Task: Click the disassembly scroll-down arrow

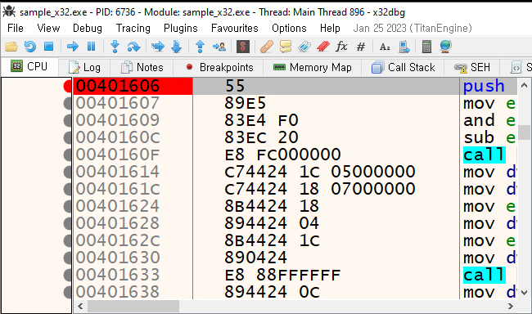Action: tap(524, 292)
